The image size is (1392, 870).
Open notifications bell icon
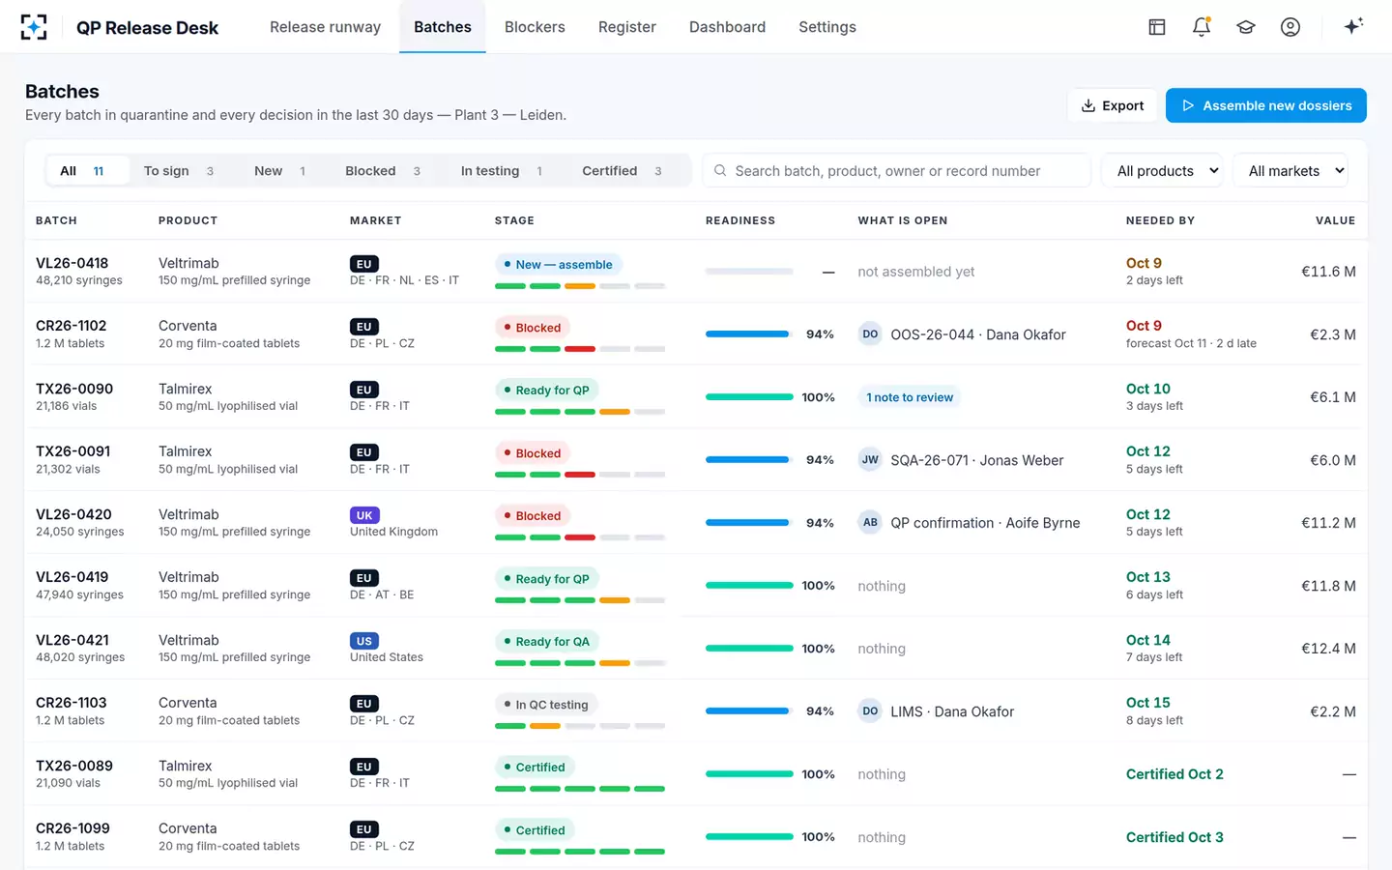coord(1202,27)
